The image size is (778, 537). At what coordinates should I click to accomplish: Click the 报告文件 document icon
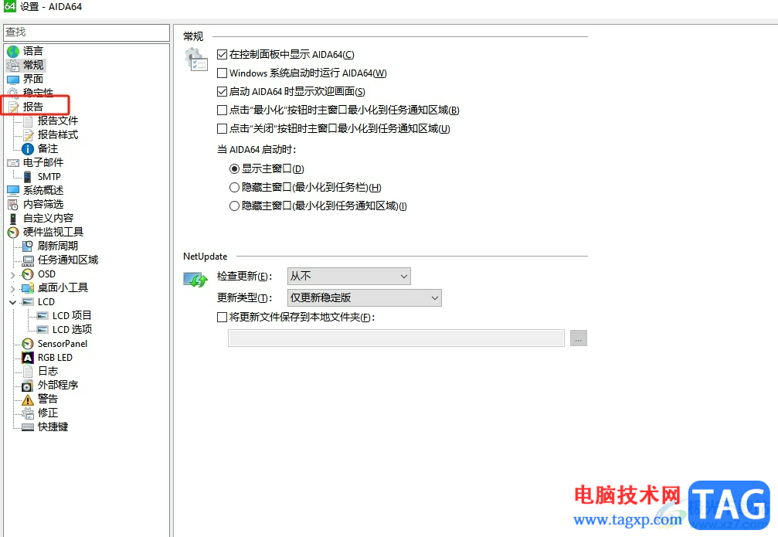(29, 121)
